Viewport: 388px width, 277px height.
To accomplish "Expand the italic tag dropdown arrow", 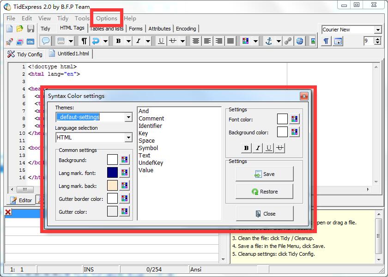I will pyautogui.click(x=148, y=41).
